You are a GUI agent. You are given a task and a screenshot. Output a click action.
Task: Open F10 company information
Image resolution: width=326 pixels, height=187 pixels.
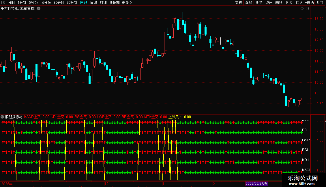click(x=289, y=3)
